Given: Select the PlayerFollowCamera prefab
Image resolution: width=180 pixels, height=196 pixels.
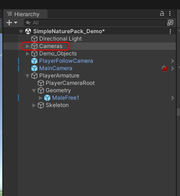Looking at the screenshot, I should pyautogui.click(x=66, y=61).
